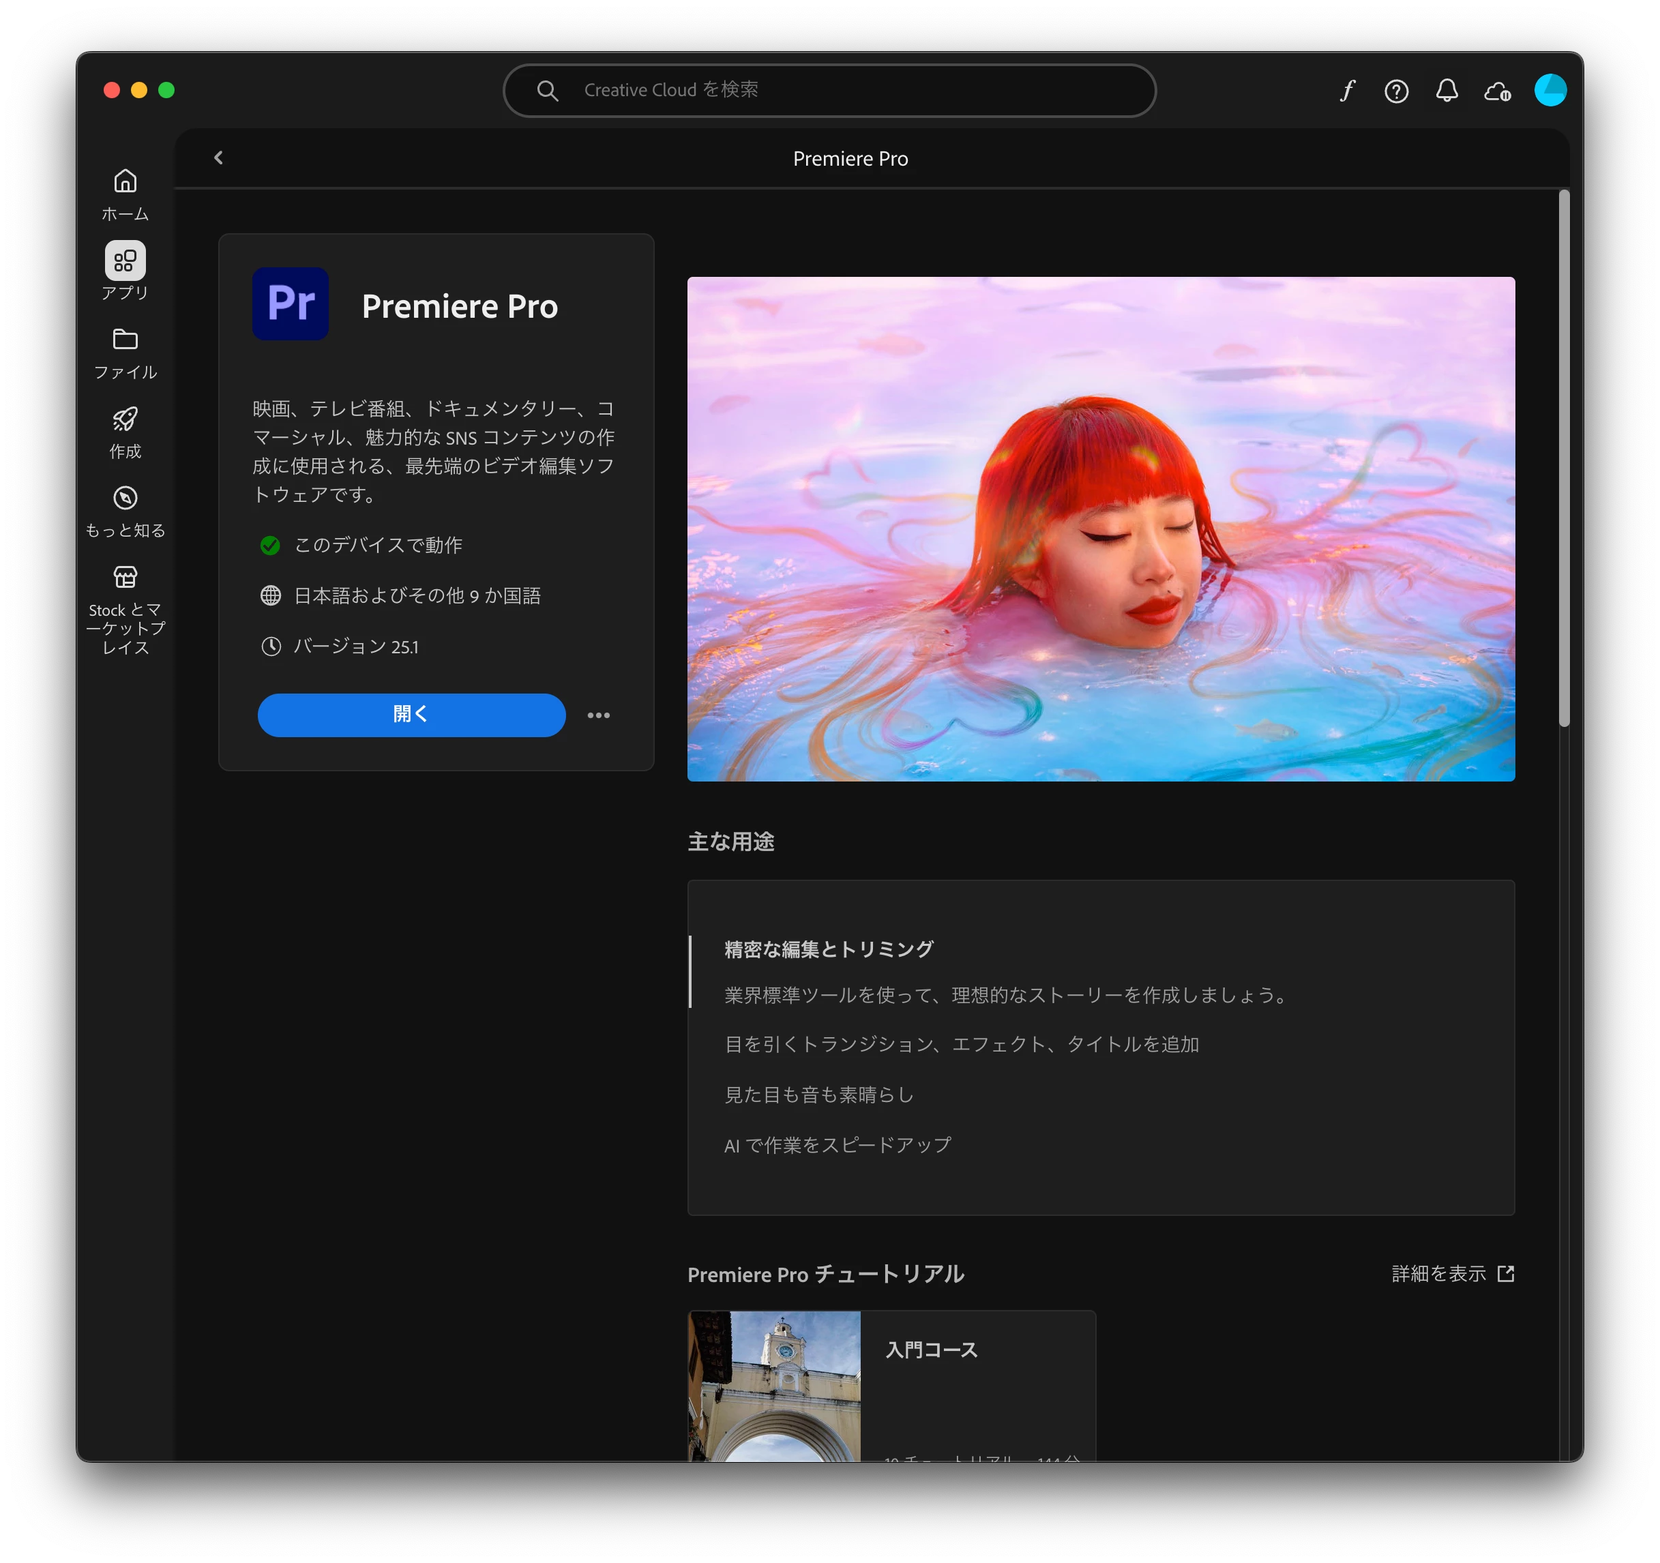The height and width of the screenshot is (1563, 1660).
Task: Open the help question mark icon
Action: pyautogui.click(x=1396, y=90)
